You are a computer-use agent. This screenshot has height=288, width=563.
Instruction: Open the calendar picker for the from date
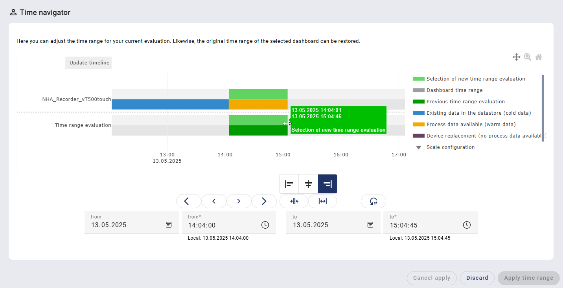(x=169, y=225)
